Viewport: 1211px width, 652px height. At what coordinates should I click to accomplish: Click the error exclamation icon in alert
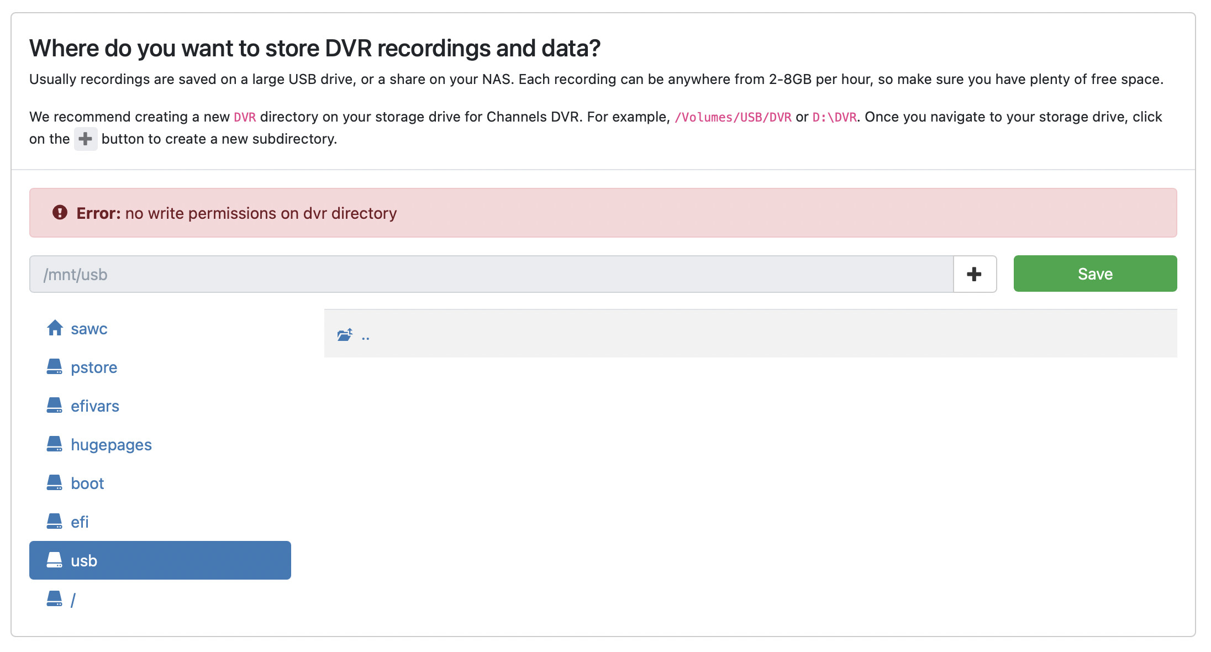60,213
